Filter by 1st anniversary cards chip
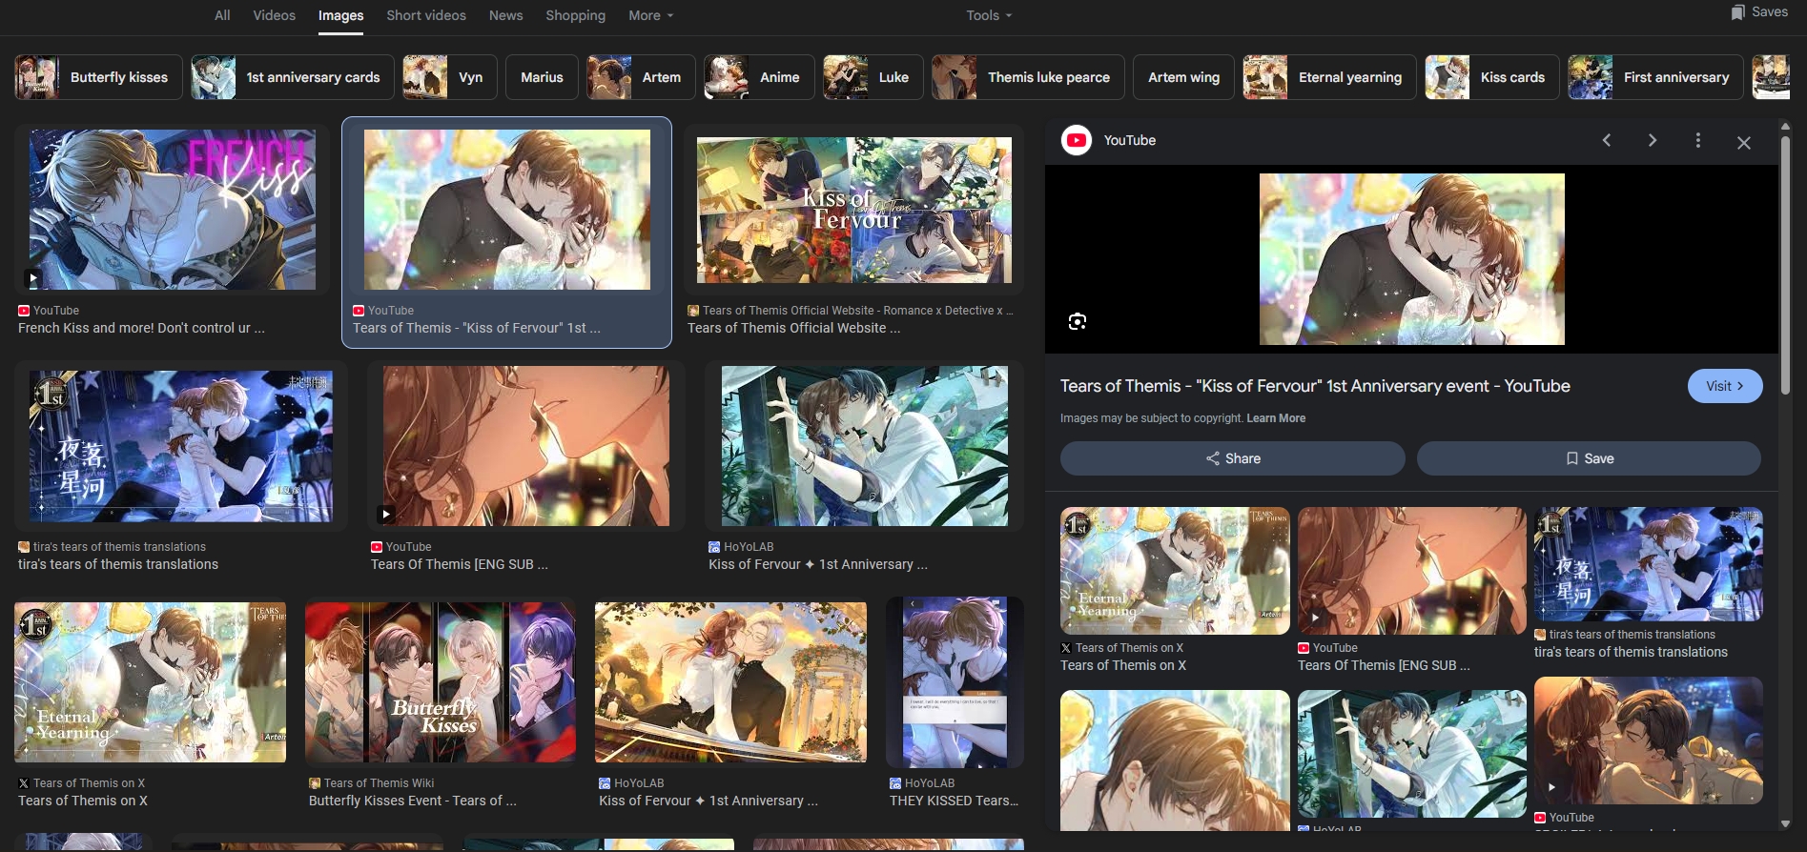This screenshot has height=852, width=1807. (x=293, y=77)
